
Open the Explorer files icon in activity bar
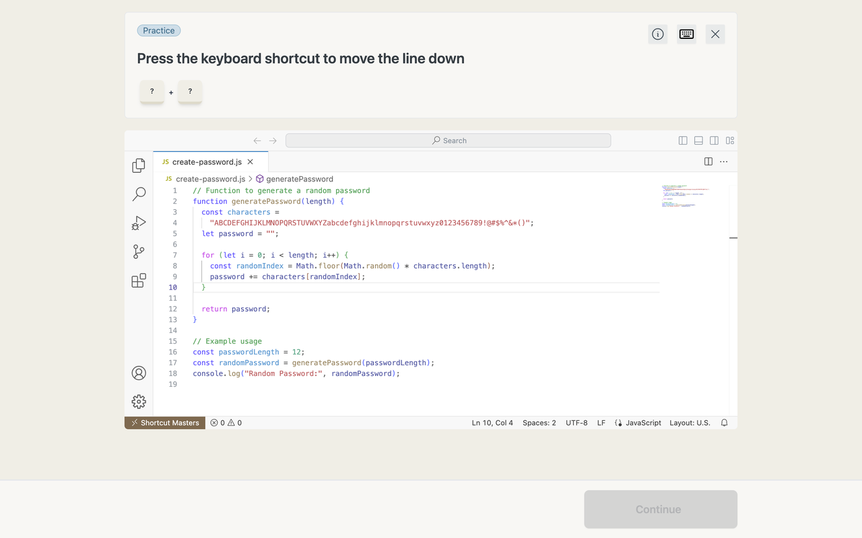point(139,165)
